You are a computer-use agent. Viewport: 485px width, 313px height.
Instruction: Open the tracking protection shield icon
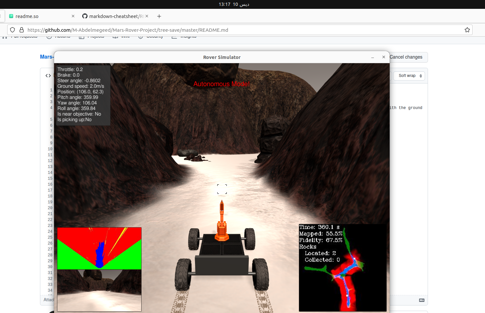click(12, 30)
